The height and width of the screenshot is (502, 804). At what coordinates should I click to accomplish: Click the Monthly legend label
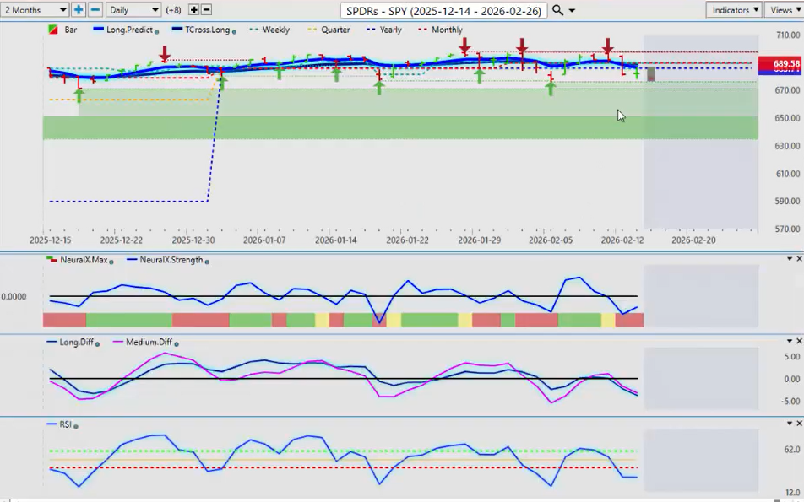click(x=446, y=30)
